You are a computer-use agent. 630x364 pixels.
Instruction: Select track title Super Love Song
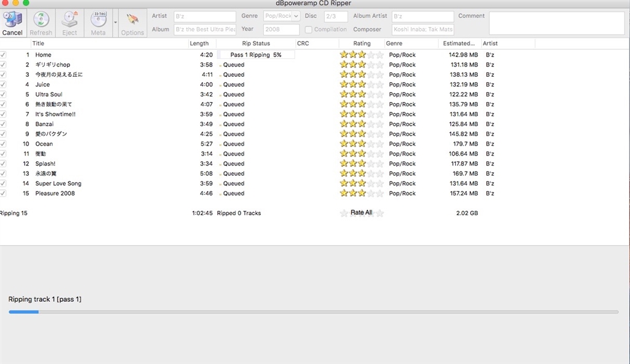click(58, 183)
